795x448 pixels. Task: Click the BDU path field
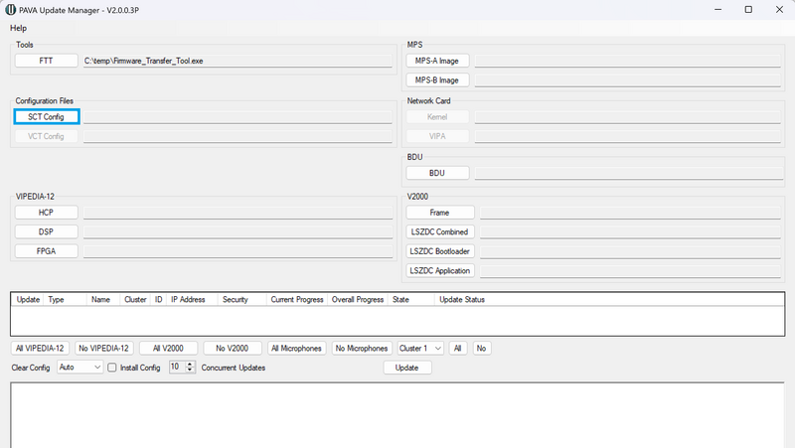[629, 173]
